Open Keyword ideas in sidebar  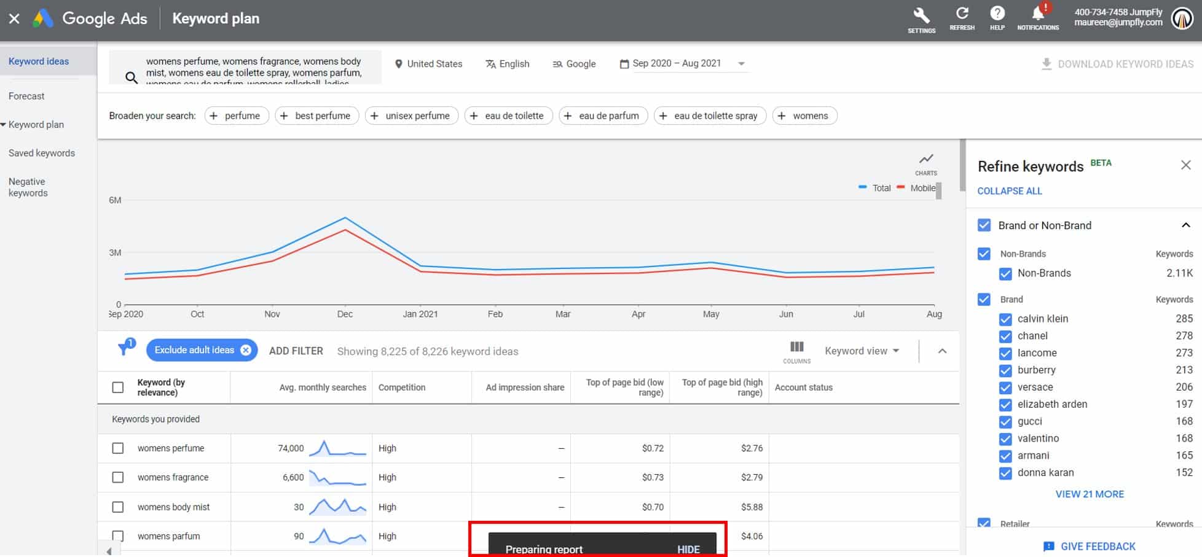(x=39, y=61)
